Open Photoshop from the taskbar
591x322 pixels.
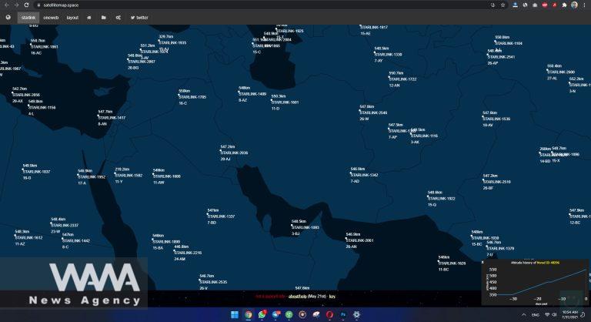pos(343,314)
